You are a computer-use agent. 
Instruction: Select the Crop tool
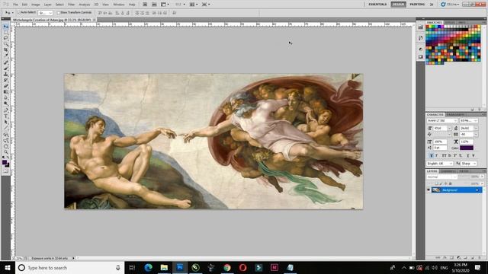tap(6, 49)
